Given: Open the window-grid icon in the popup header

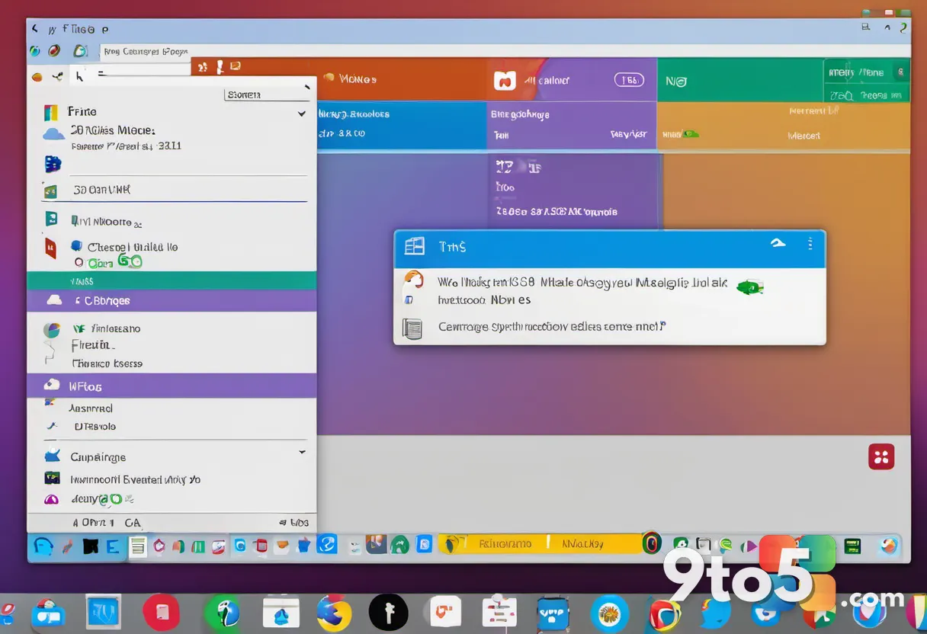Looking at the screenshot, I should (x=414, y=245).
